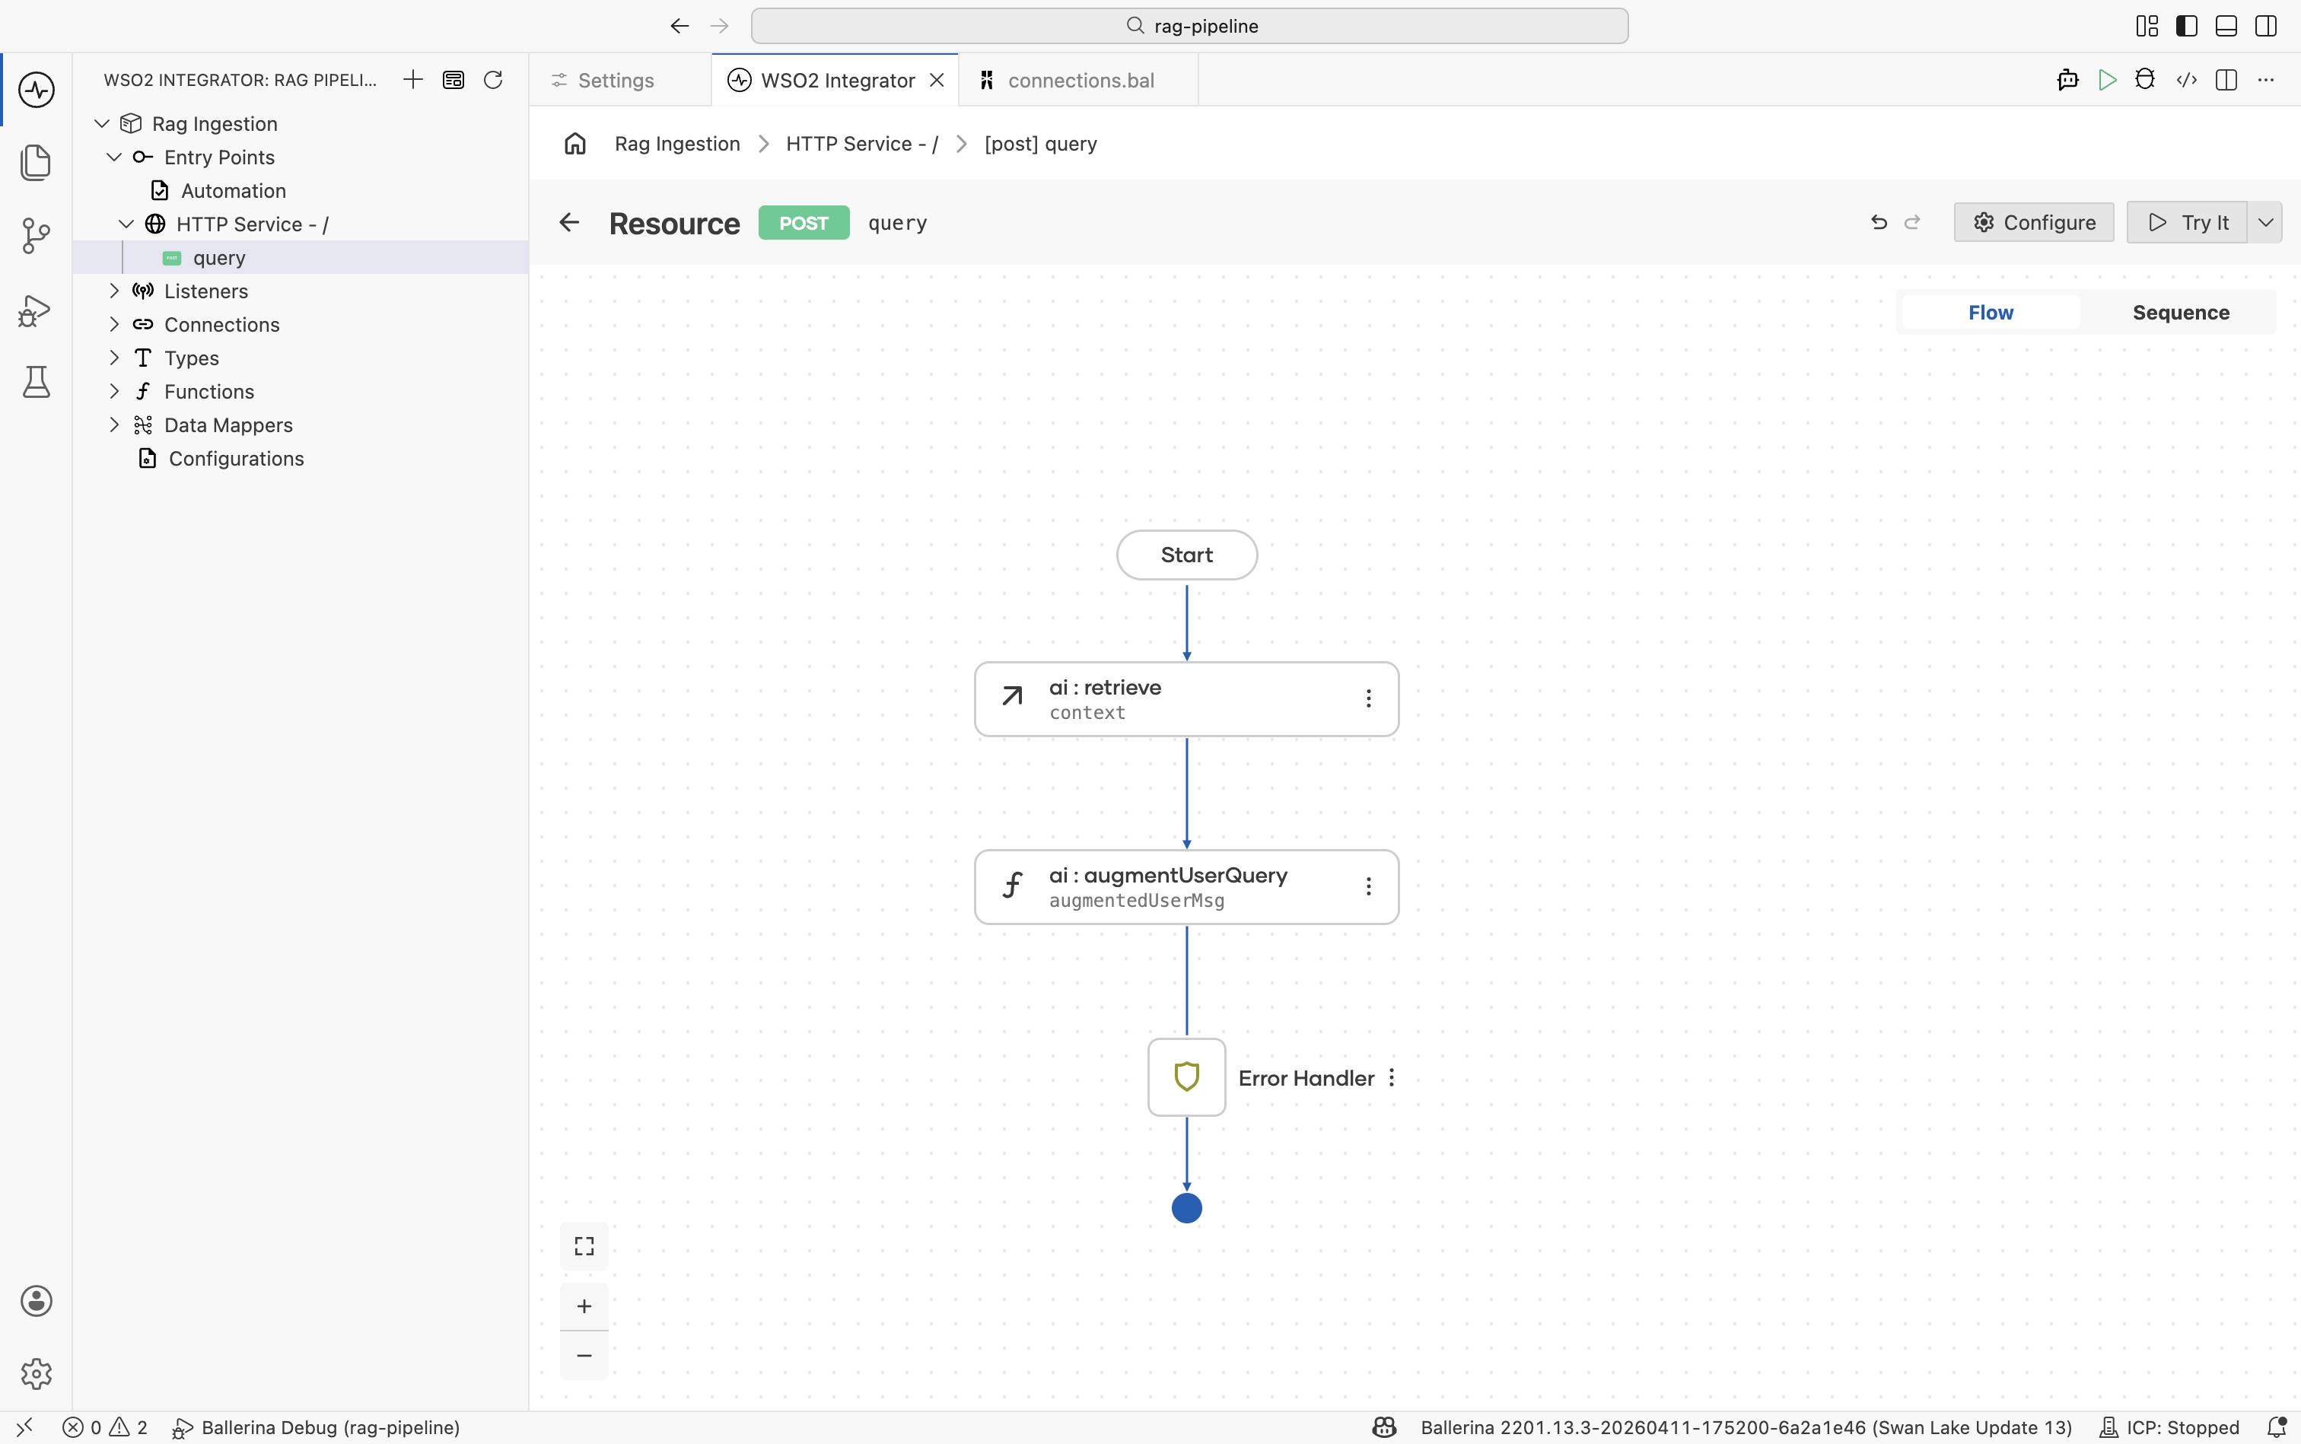Open Try It dropdown arrow
2301x1444 pixels.
coord(2264,222)
